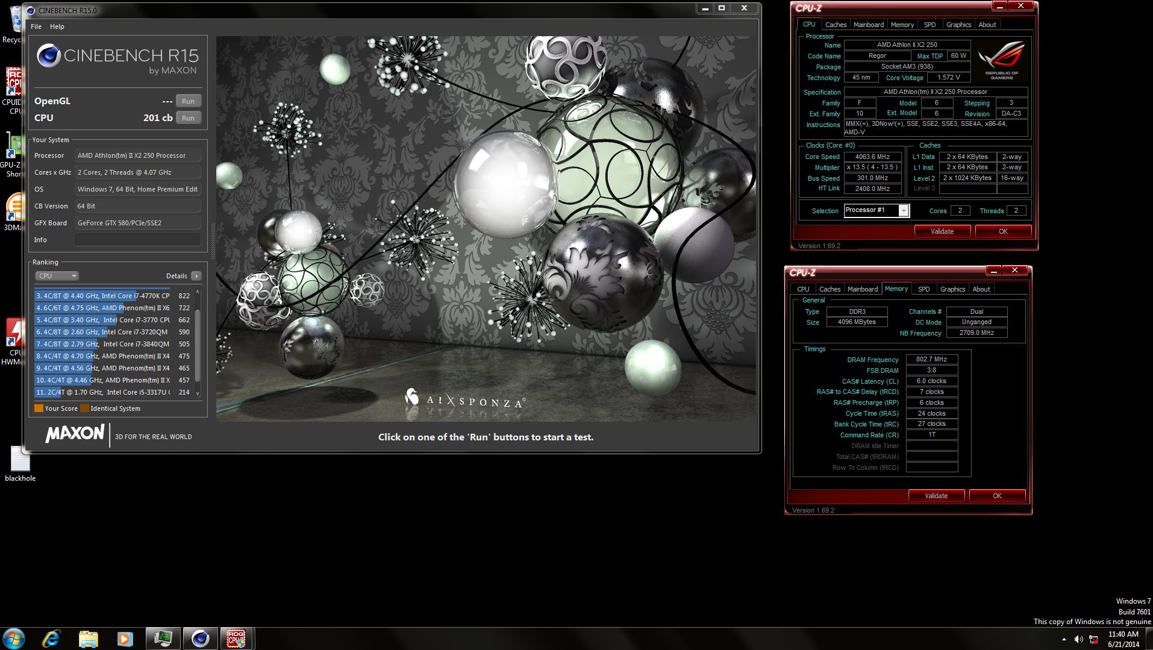The width and height of the screenshot is (1153, 650).
Task: Launch Internet Explorer from taskbar
Action: (x=51, y=639)
